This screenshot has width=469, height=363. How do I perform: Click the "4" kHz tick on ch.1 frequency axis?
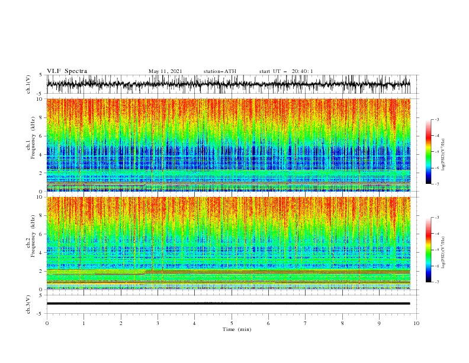(42, 155)
